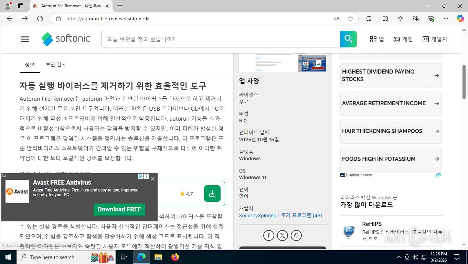The width and height of the screenshot is (468, 264).
Task: Share on Facebook icon
Action: tap(269, 235)
